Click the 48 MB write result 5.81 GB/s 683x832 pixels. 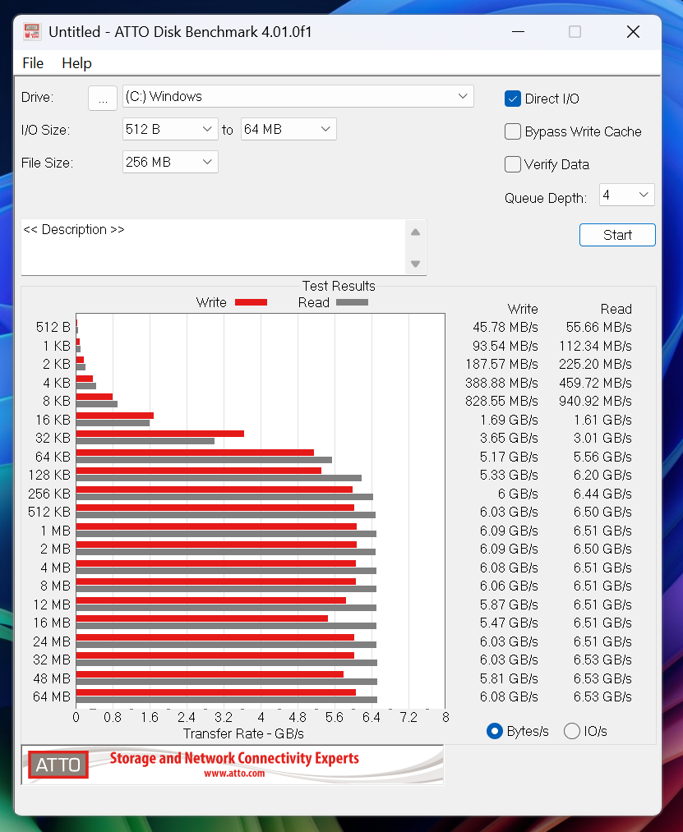pyautogui.click(x=509, y=678)
